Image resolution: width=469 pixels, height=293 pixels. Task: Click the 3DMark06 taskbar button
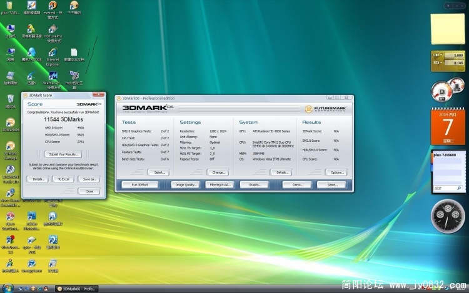pos(77,289)
